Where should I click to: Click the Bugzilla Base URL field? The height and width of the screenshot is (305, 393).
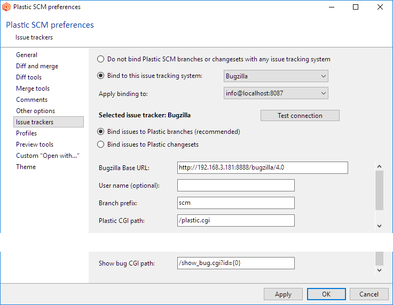tap(262, 167)
